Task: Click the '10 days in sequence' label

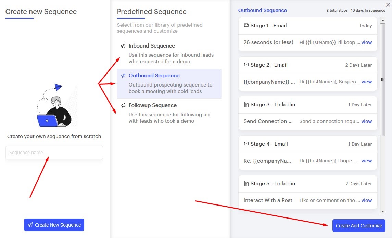Action: [x=368, y=11]
